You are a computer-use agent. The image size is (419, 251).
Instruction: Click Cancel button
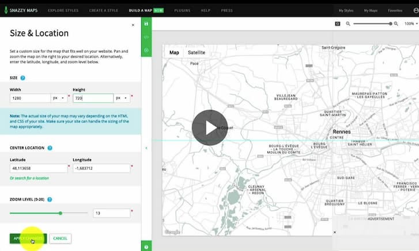click(60, 238)
